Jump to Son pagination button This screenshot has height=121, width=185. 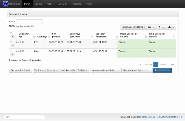(173, 65)
